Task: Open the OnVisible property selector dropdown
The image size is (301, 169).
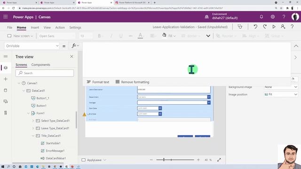Action: click(x=32, y=46)
